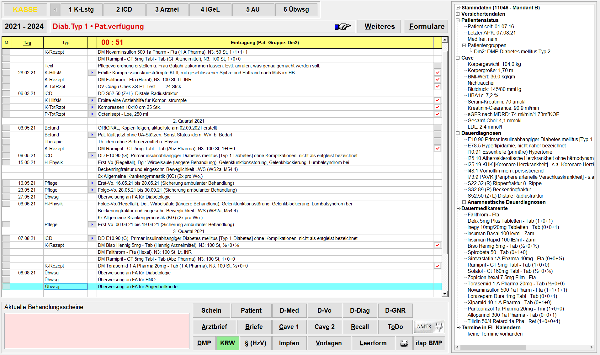Click the small arrow button beside KASSE
Screen dimensions: 600x355
click(55, 10)
